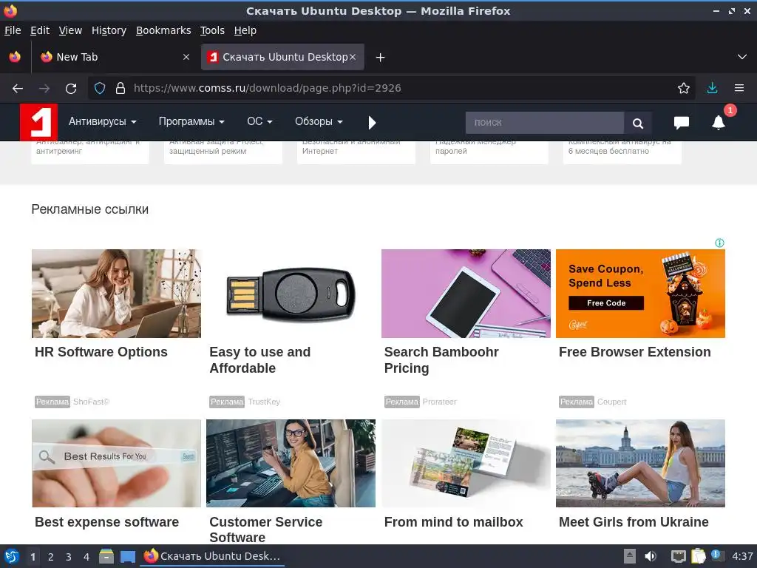The height and width of the screenshot is (568, 757).
Task: Click the ShoFast advertiser label
Action: tap(91, 402)
